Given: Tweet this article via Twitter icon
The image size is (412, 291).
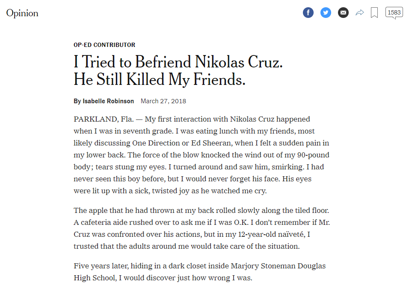Looking at the screenshot, I should [x=326, y=12].
